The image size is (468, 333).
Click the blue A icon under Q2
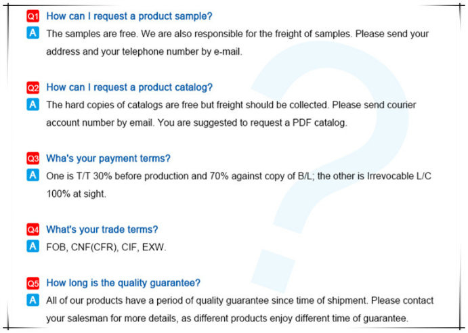pyautogui.click(x=33, y=104)
